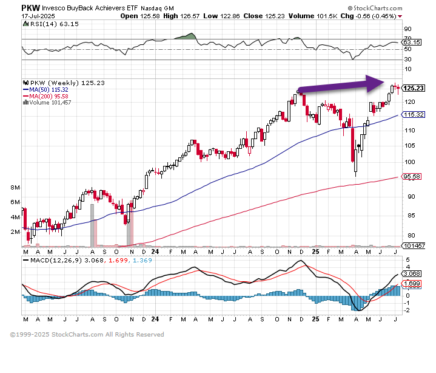Click the Chg -0.56 (-0.45%) value
Screen dimensions: 436x373
coord(368,16)
